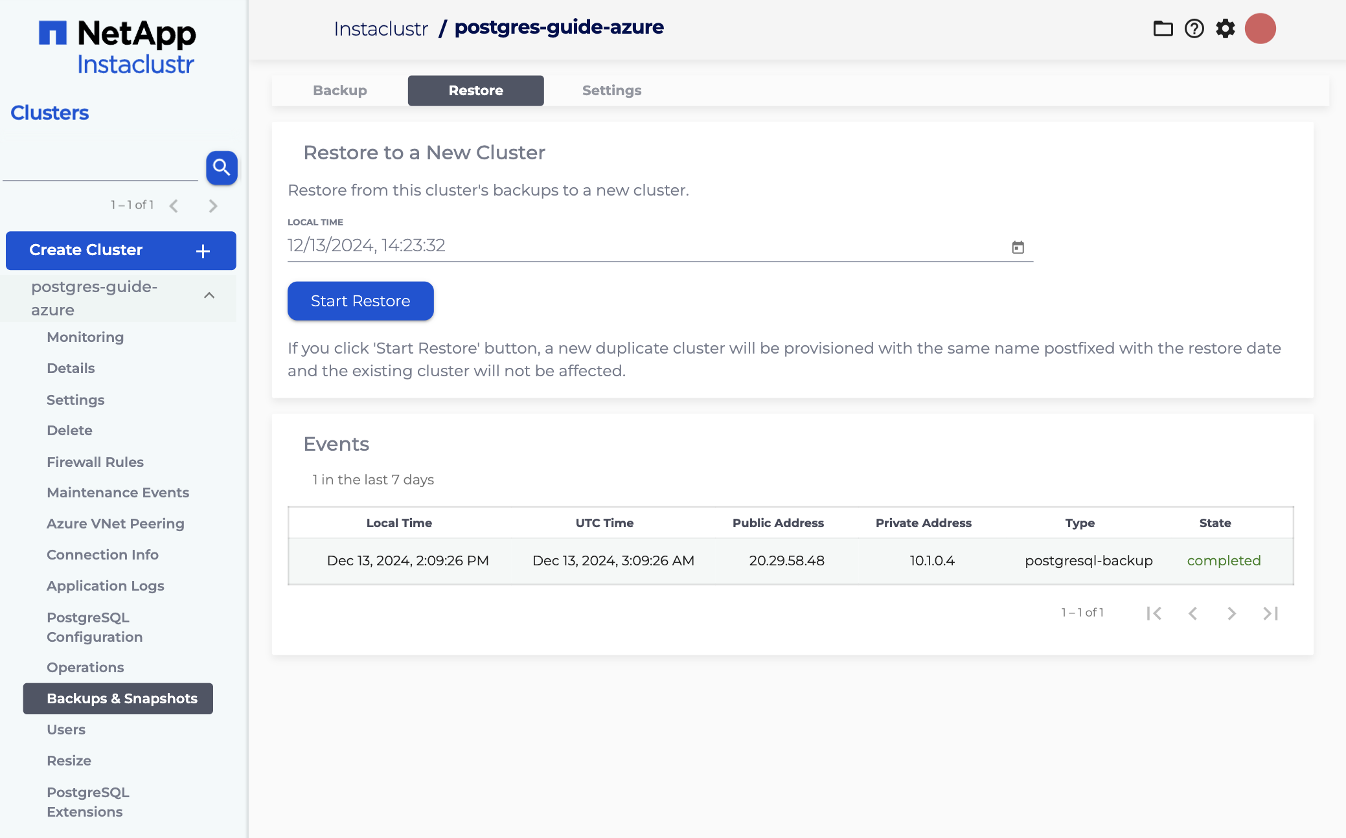Click next arrow in cluster list pagination
This screenshot has height=838, width=1346.
coord(213,206)
